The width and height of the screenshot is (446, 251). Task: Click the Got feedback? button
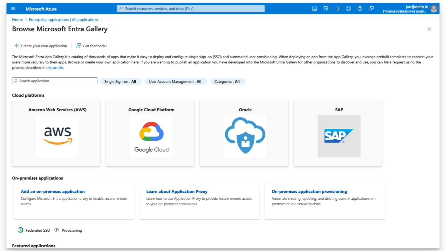(x=92, y=46)
